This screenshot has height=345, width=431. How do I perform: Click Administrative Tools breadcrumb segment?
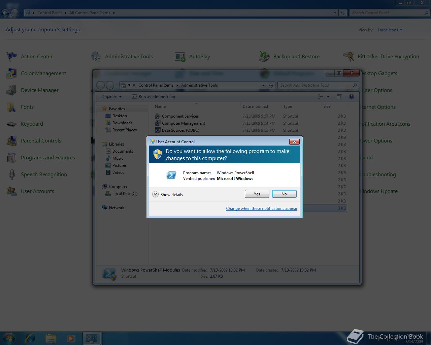[x=199, y=85]
